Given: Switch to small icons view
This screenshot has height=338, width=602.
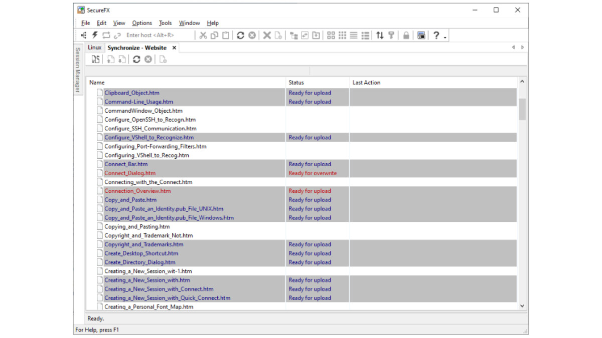Looking at the screenshot, I should click(x=342, y=35).
